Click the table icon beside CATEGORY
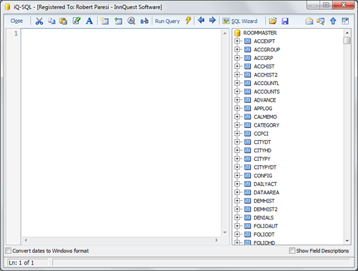The height and width of the screenshot is (271, 358). tap(248, 125)
